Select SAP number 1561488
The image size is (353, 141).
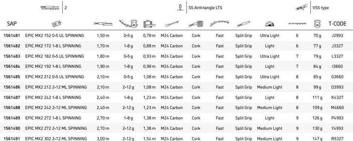tap(12, 108)
